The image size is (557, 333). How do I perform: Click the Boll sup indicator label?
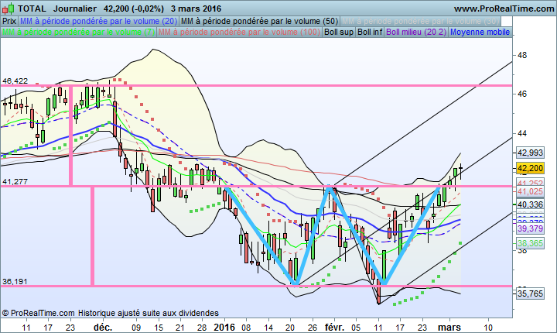click(339, 32)
